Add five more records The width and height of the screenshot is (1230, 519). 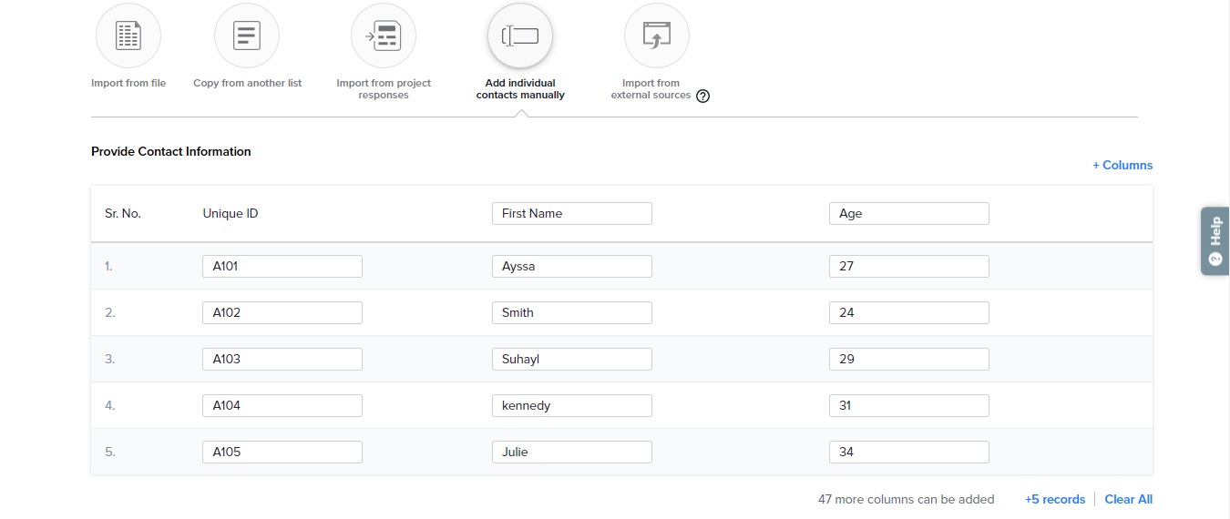click(x=1054, y=499)
